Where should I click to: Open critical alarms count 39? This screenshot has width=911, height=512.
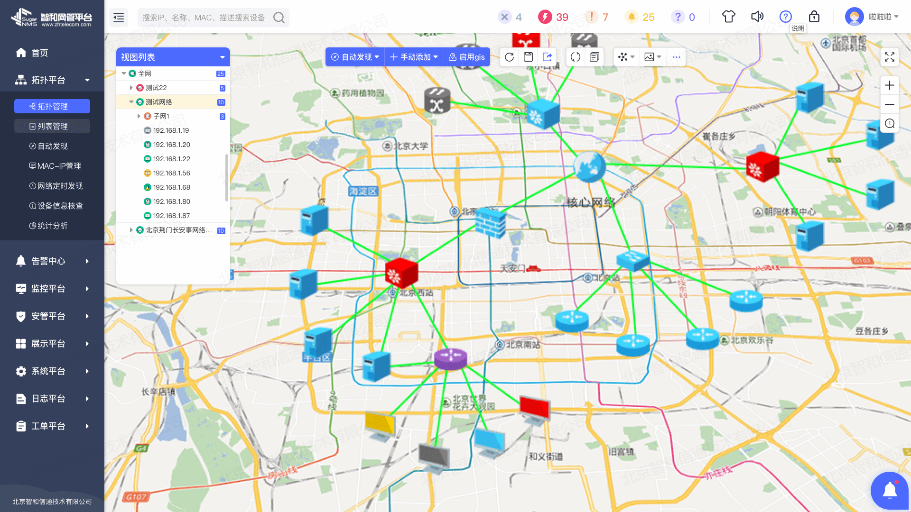pyautogui.click(x=553, y=17)
